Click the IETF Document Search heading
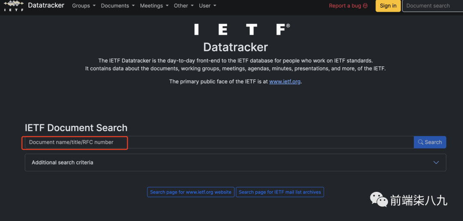 76,128
